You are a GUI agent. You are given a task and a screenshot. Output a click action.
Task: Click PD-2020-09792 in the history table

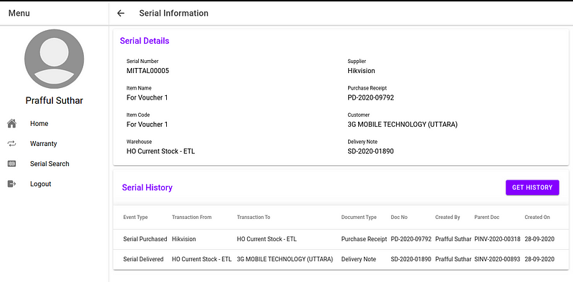410,239
